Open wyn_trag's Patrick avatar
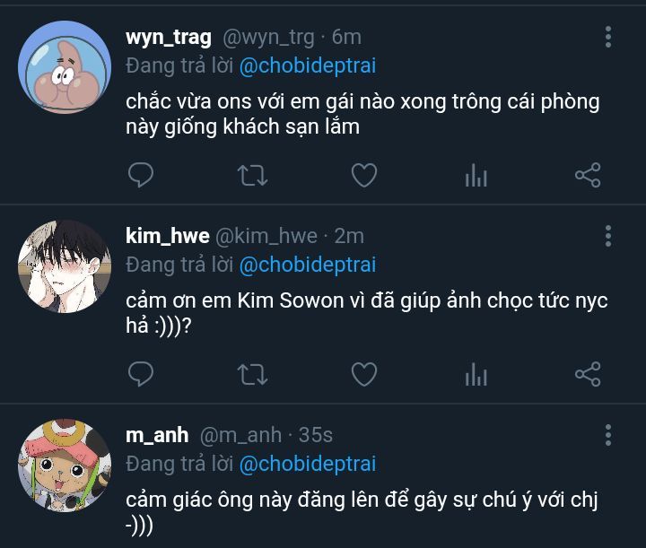The image size is (646, 548). pos(65,67)
